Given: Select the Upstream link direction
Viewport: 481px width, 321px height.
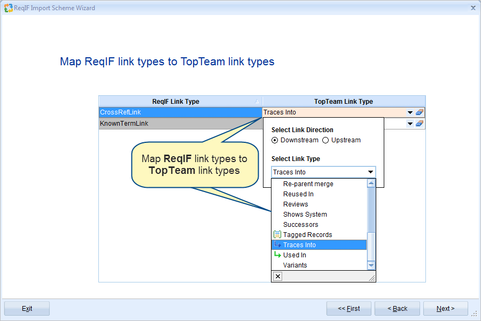Looking at the screenshot, I should point(342,140).
